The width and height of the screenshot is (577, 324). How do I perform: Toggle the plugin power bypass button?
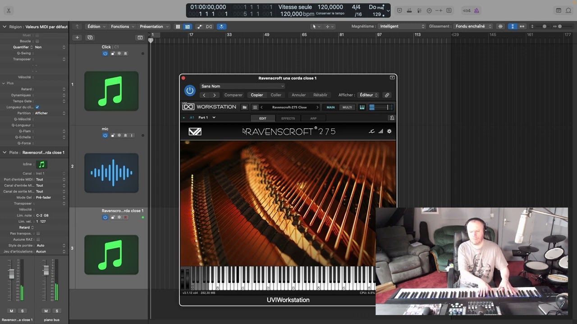pos(190,90)
